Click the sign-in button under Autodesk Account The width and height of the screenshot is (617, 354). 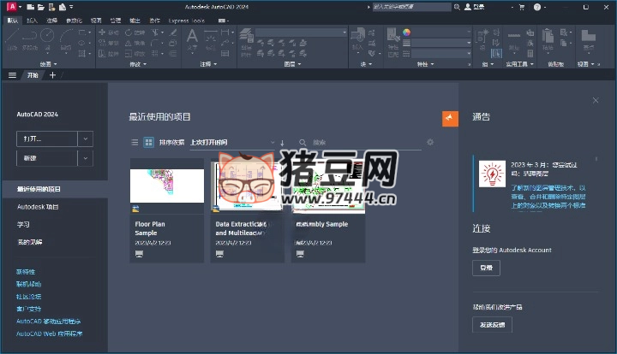(x=486, y=268)
